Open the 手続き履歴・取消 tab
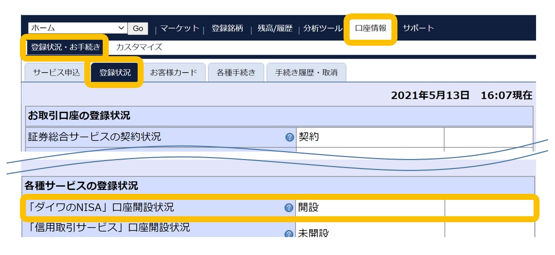The height and width of the screenshot is (255, 555). click(306, 73)
